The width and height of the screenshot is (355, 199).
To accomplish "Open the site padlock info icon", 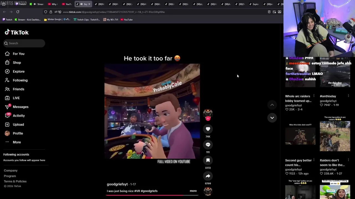I will coord(51,12).
